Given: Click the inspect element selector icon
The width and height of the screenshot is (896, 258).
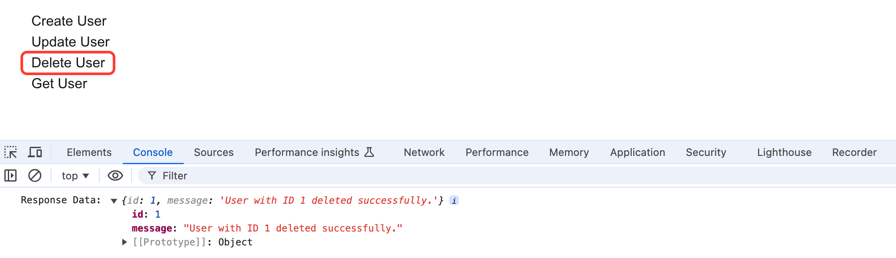Looking at the screenshot, I should tap(10, 152).
